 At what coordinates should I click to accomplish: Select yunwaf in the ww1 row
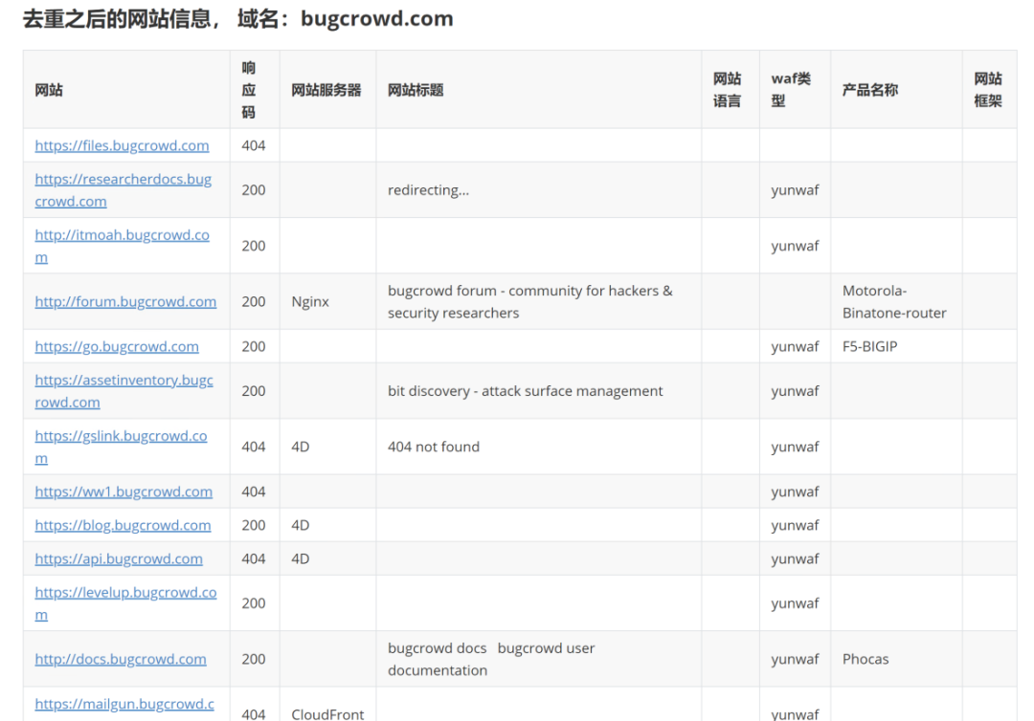pos(796,492)
